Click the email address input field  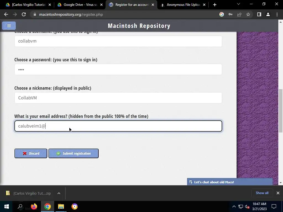tap(118, 126)
